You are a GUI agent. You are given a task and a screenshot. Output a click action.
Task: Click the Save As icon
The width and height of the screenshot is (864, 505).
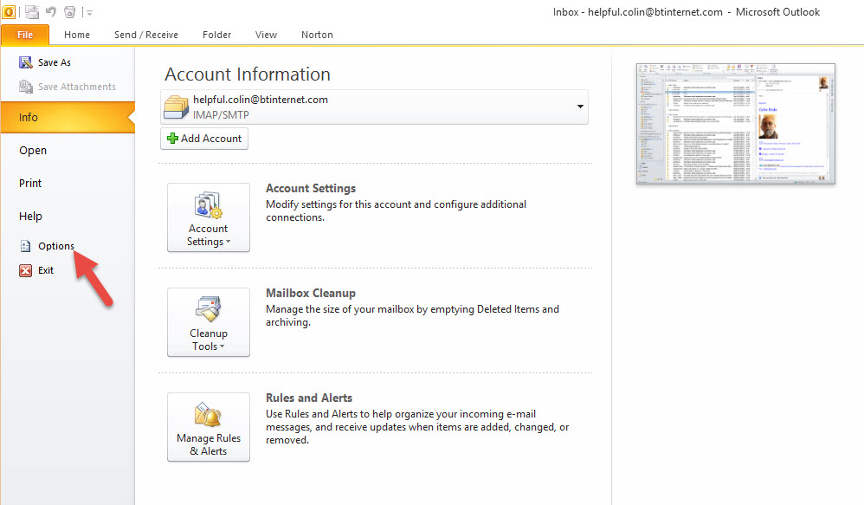coord(25,62)
